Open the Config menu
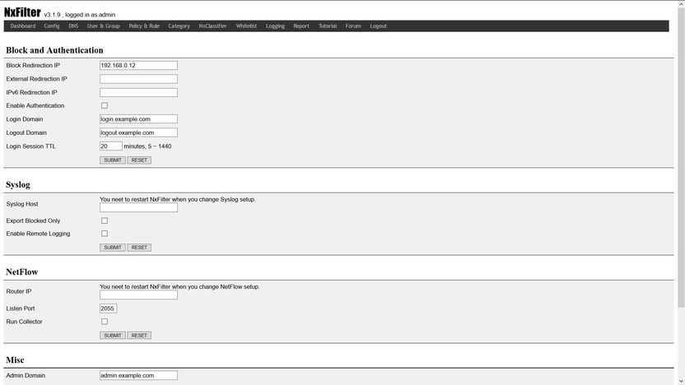 [52, 26]
